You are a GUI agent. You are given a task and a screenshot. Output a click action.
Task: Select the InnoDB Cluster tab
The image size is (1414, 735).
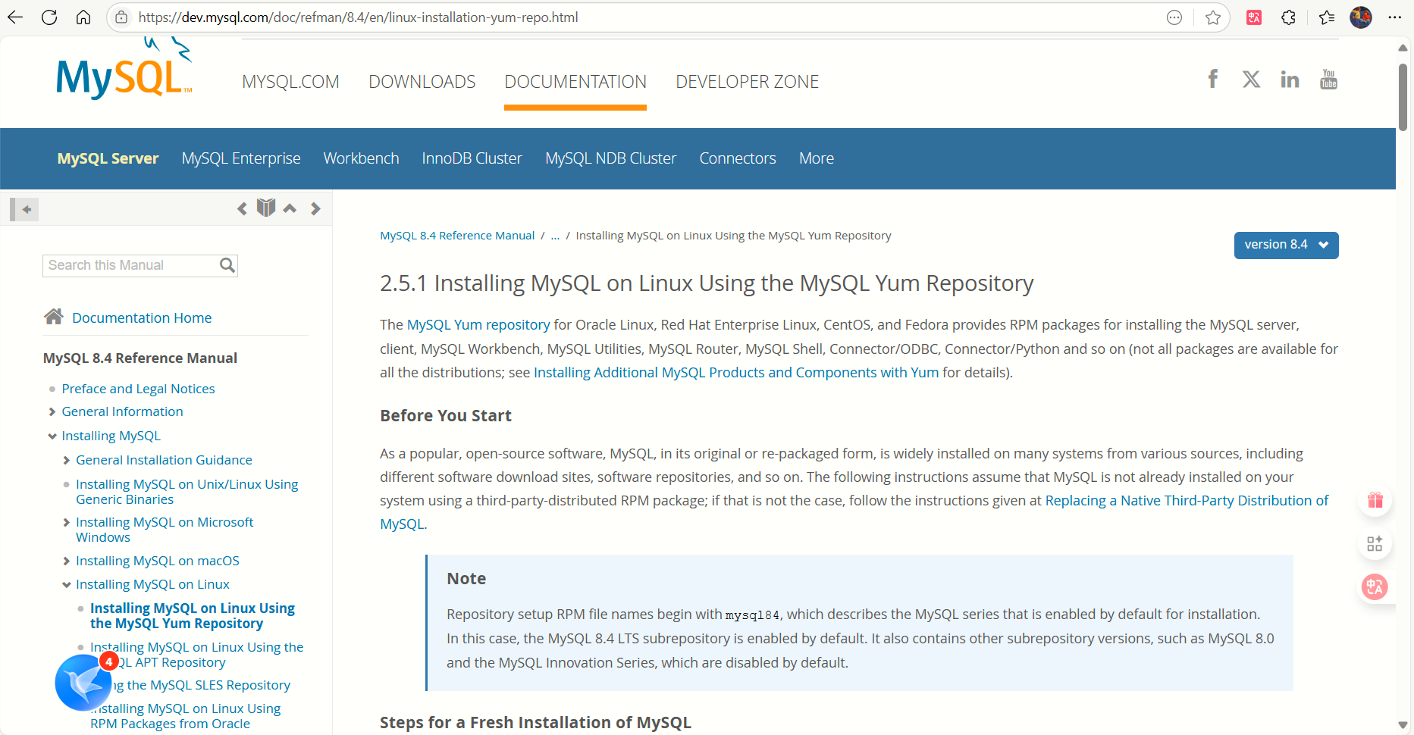tap(472, 158)
